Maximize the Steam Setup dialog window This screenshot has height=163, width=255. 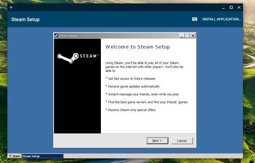187,36
